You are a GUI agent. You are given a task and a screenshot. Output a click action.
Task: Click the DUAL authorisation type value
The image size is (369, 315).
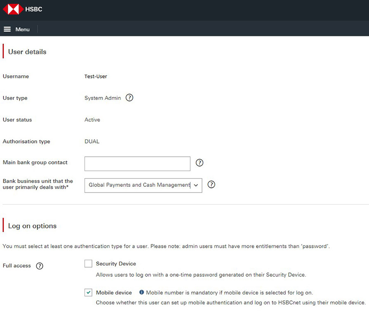tap(92, 141)
